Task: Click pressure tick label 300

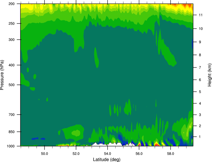Action: point(12,40)
